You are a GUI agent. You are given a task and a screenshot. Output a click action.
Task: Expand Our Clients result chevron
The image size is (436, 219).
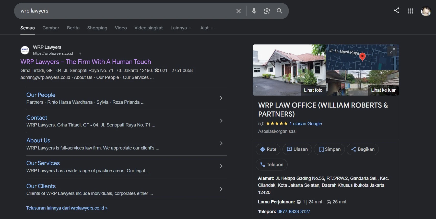click(x=221, y=189)
